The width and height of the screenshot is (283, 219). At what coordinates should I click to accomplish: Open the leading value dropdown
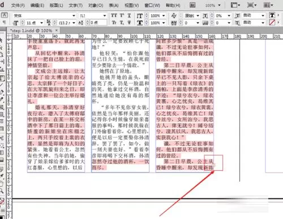(74, 23)
